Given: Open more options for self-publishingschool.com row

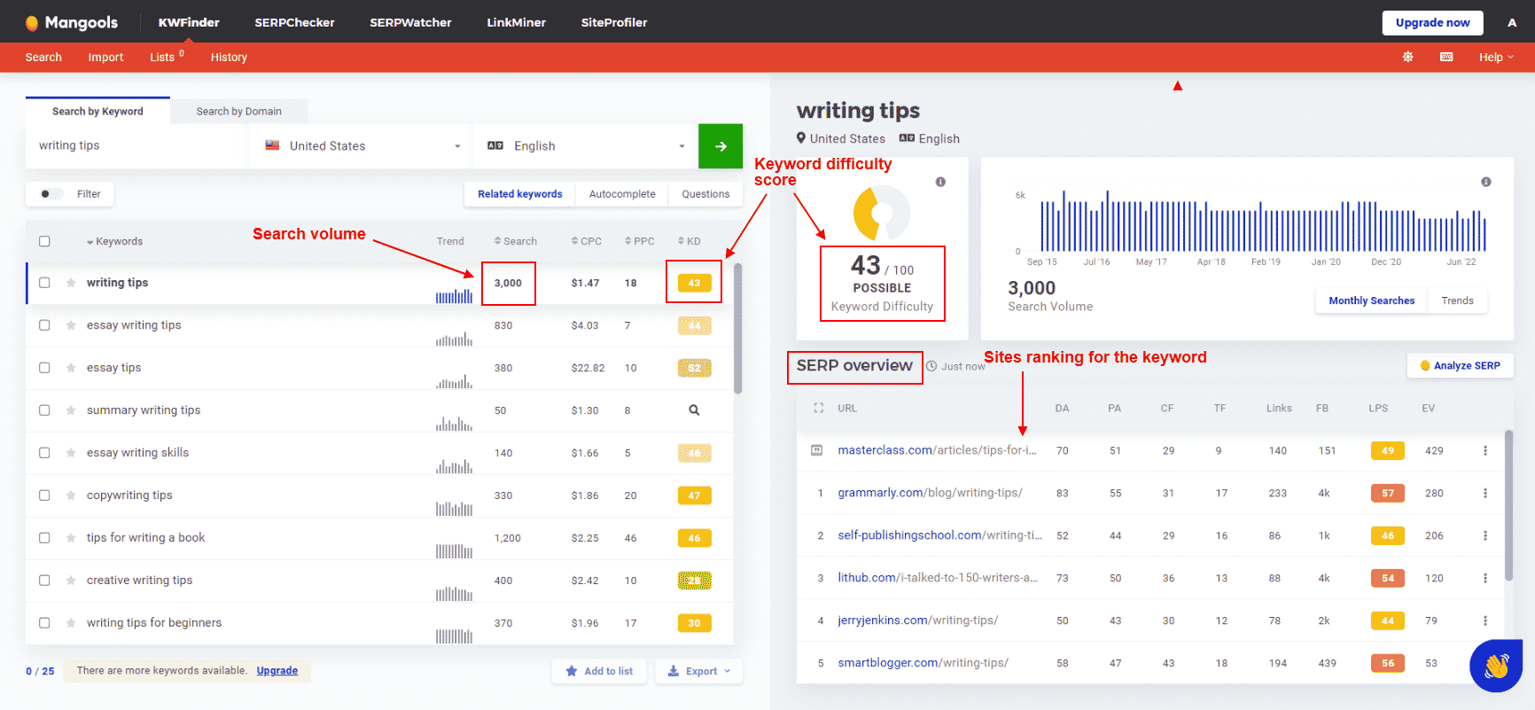Looking at the screenshot, I should point(1485,535).
